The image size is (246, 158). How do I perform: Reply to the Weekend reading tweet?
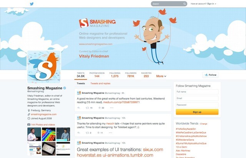79,108
